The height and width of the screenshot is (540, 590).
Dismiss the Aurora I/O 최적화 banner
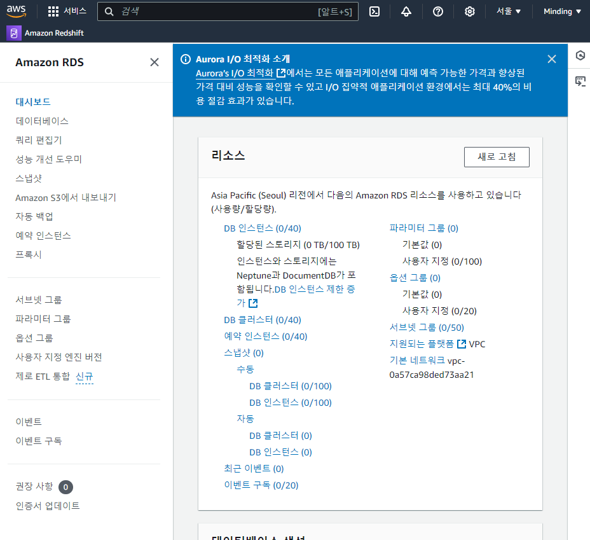(552, 59)
